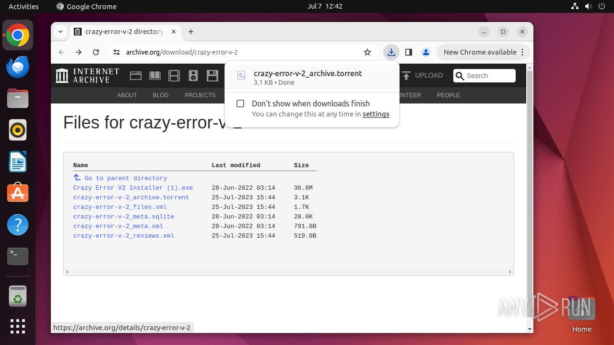Open the Chrome downloads icon
Image resolution: width=614 pixels, height=345 pixels.
tap(391, 52)
